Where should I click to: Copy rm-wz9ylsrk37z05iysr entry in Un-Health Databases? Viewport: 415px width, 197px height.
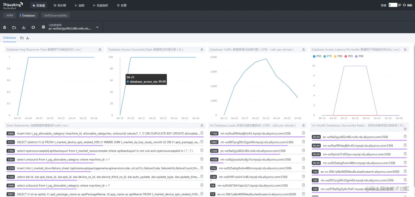(x=405, y=154)
